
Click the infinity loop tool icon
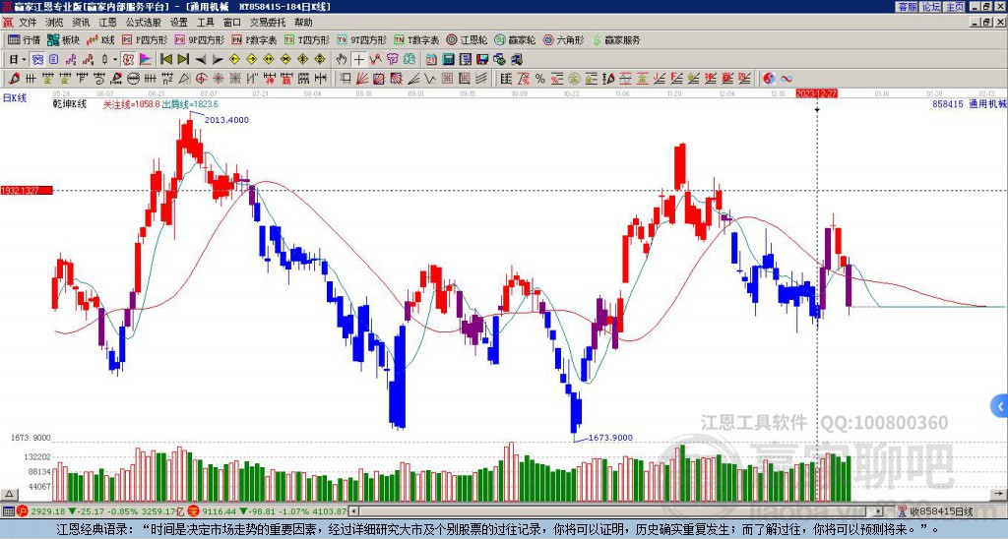point(787,79)
